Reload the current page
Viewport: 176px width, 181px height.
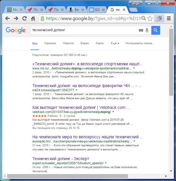click(24, 18)
